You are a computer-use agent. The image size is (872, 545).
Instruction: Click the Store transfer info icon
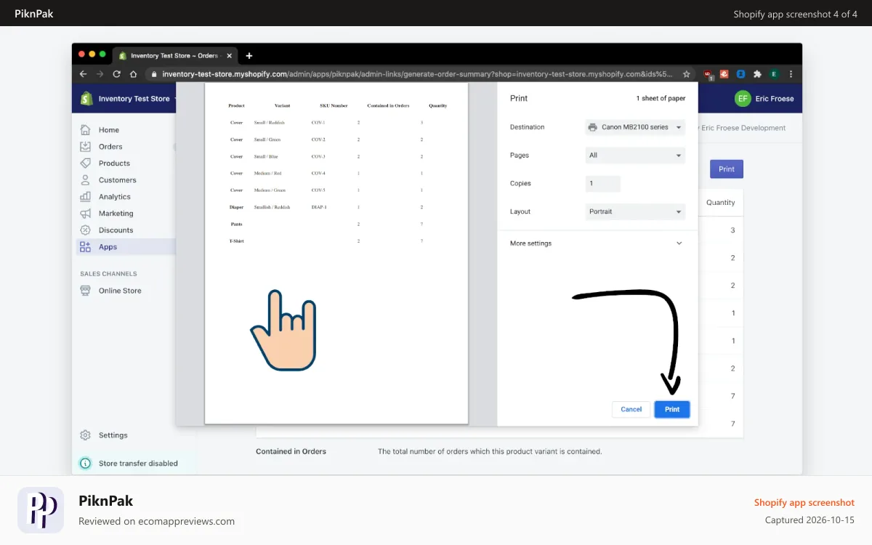[x=85, y=463]
